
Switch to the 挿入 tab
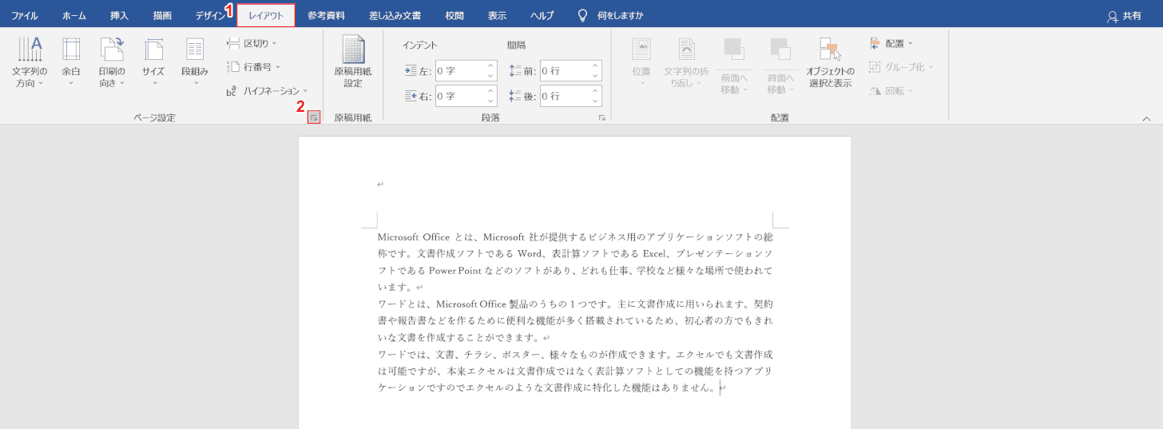[119, 15]
